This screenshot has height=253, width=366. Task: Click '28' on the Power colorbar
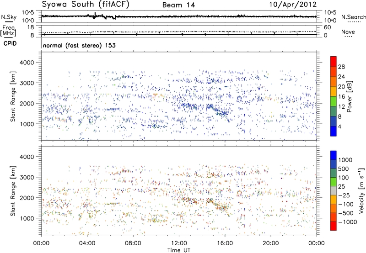(341, 67)
